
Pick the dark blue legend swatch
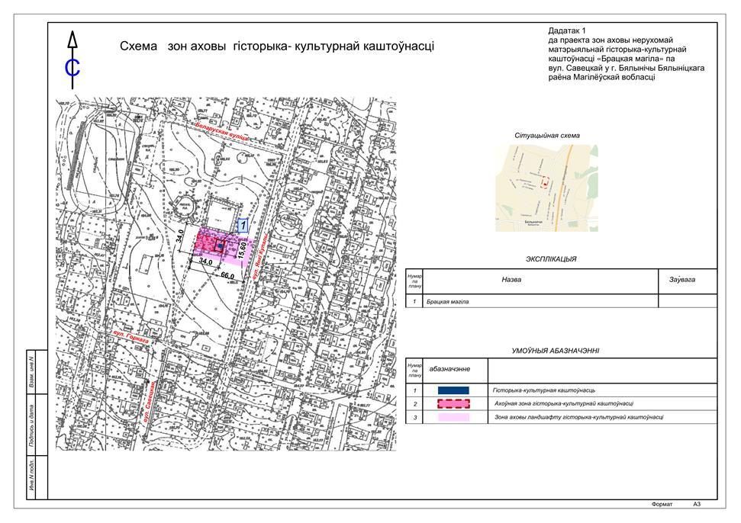point(453,390)
